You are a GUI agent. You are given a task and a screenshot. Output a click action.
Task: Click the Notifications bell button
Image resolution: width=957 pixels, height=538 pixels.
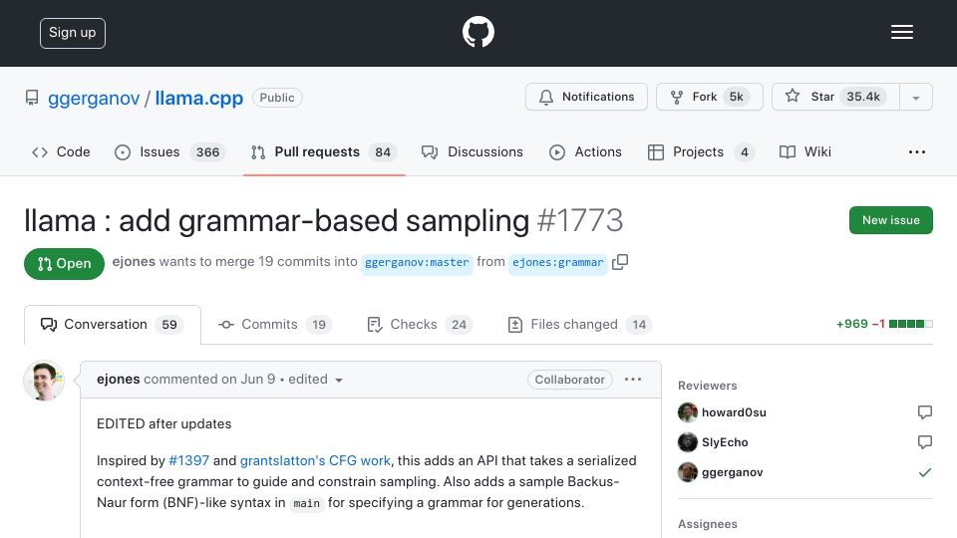point(586,97)
